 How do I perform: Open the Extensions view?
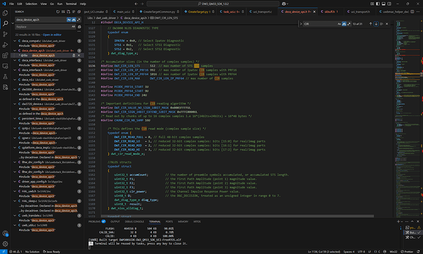(5, 55)
